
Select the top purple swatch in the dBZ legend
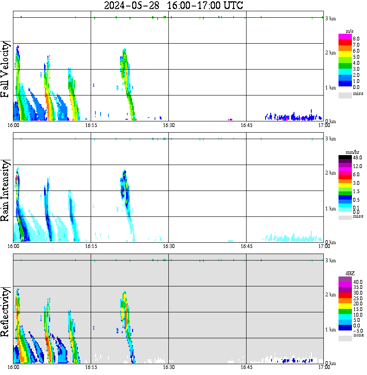click(x=345, y=279)
